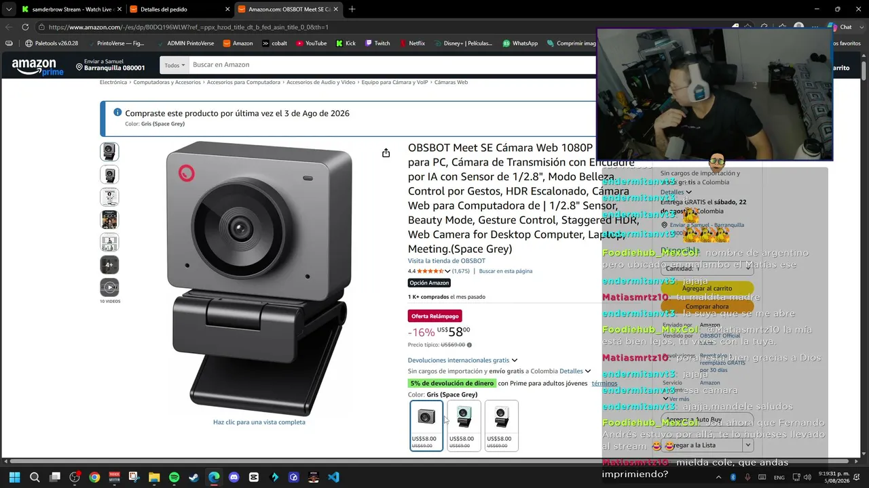Viewport: 869px width, 488px height.
Task: Open Google Chrome from the taskbar
Action: coord(94,477)
